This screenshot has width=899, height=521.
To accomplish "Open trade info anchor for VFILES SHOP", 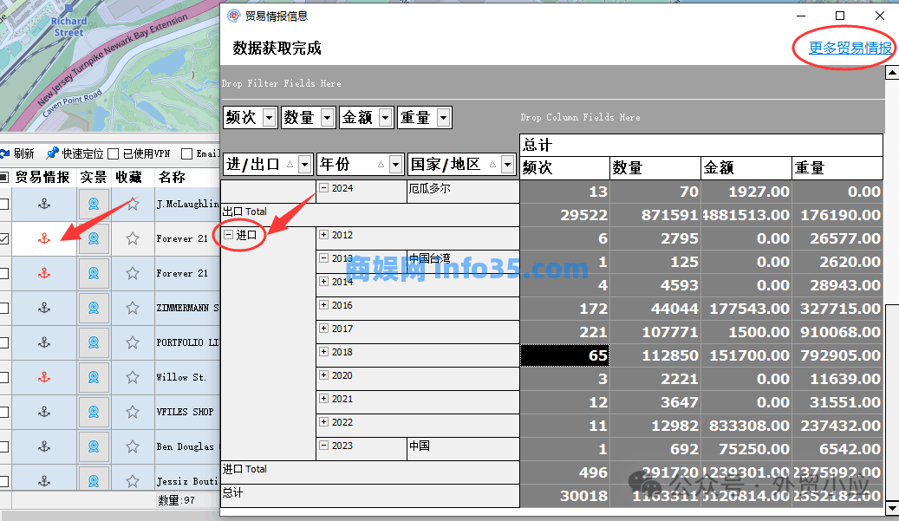I will tap(44, 412).
